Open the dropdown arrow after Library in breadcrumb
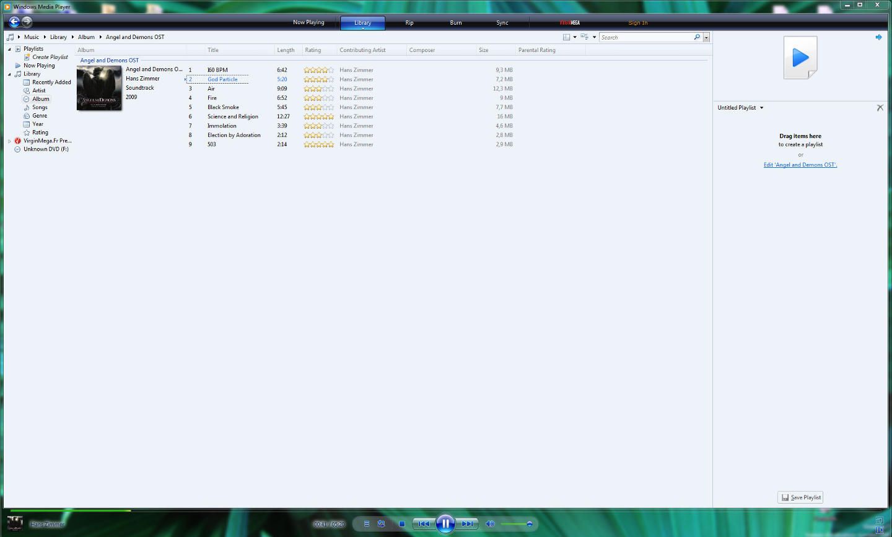 click(x=72, y=37)
